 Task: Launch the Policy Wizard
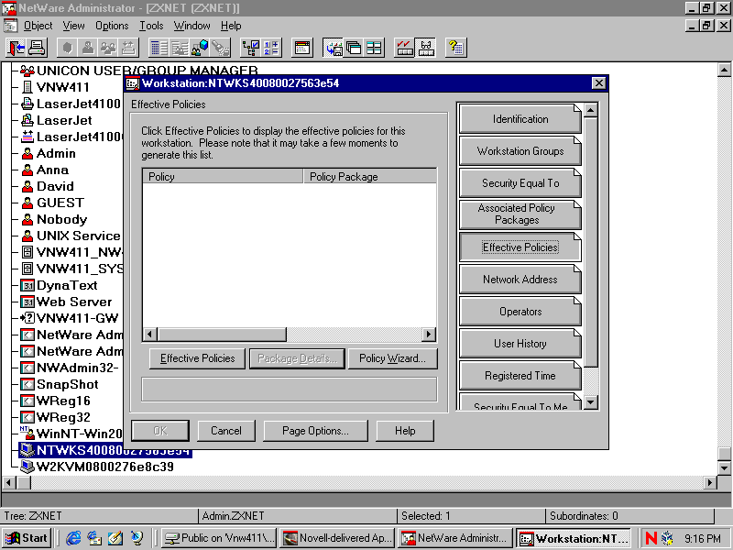393,358
